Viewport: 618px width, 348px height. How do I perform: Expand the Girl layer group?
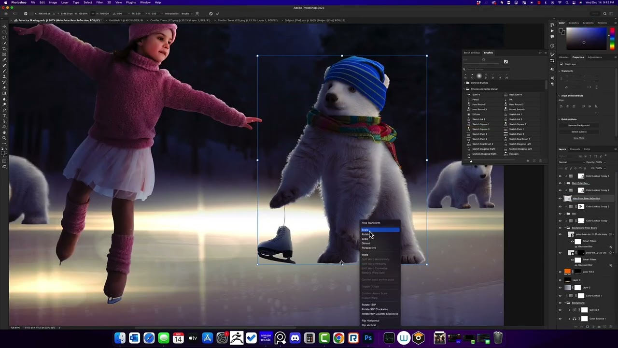(x=566, y=213)
